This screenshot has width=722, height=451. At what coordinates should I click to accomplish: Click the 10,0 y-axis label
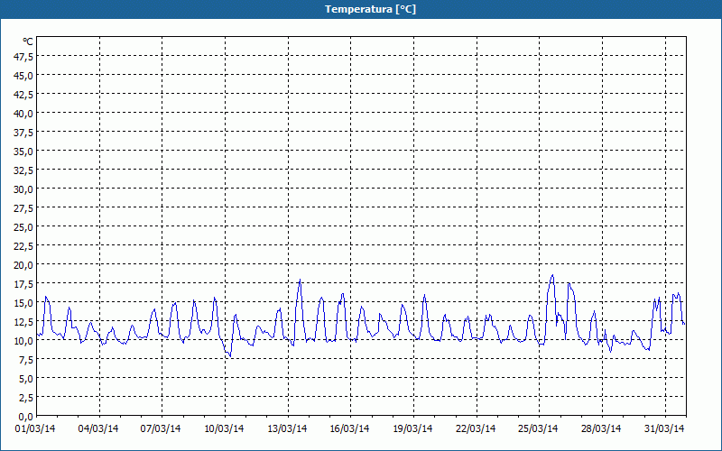coord(24,341)
